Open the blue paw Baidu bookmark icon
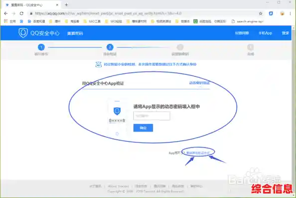The width and height of the screenshot is (296, 198). (21, 21)
